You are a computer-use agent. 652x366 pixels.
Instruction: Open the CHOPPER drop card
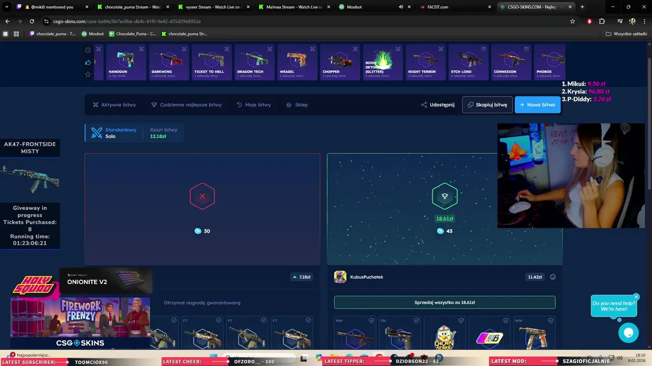pos(340,62)
